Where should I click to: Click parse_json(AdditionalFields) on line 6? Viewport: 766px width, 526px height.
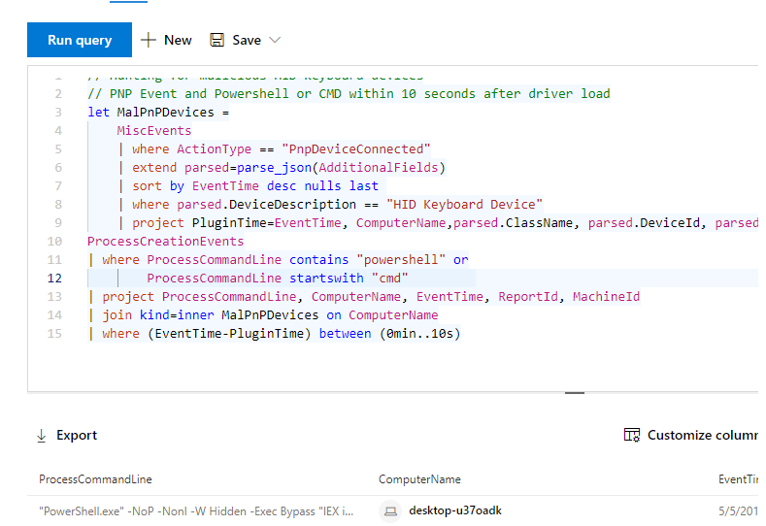(341, 168)
